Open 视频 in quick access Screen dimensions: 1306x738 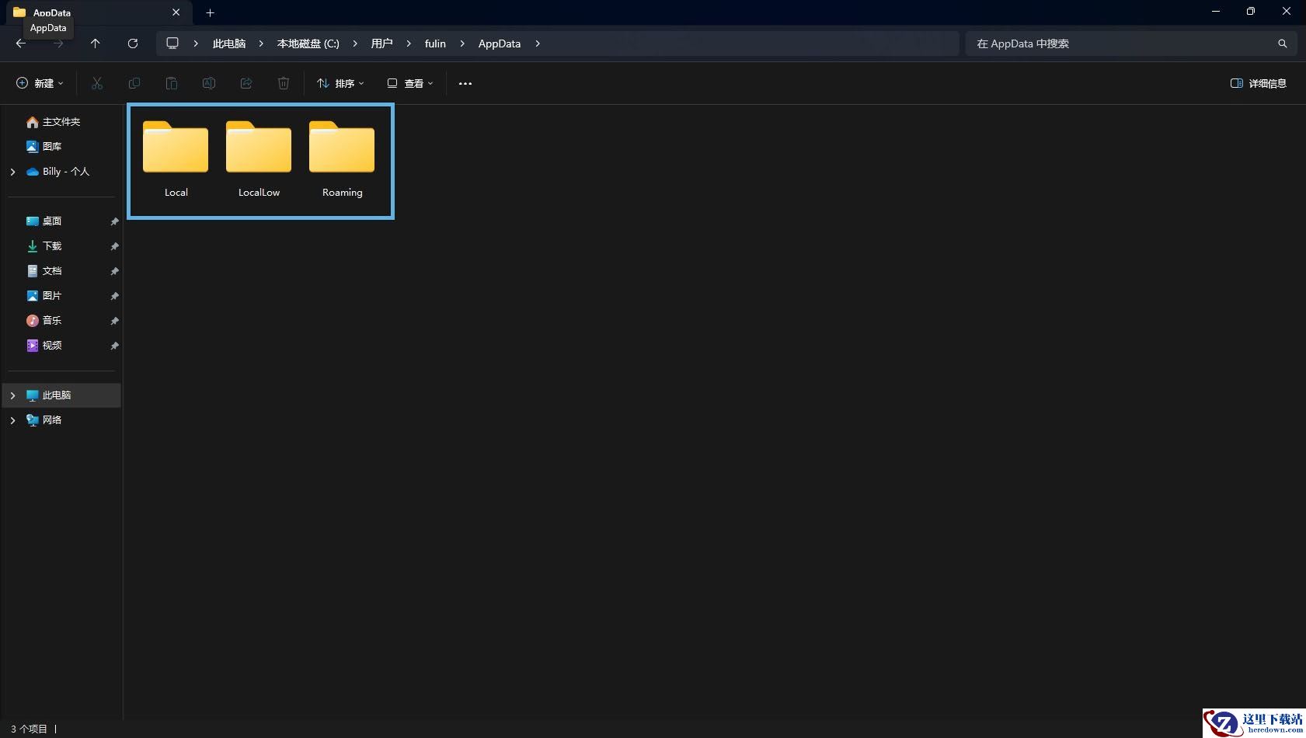(52, 346)
